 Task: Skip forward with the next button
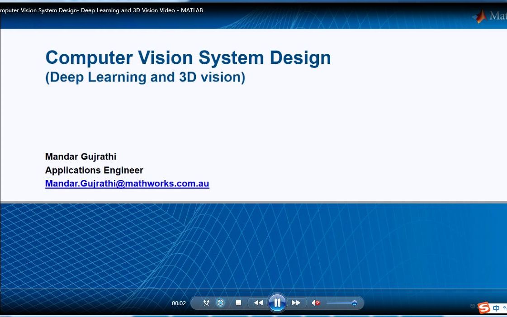tap(296, 303)
